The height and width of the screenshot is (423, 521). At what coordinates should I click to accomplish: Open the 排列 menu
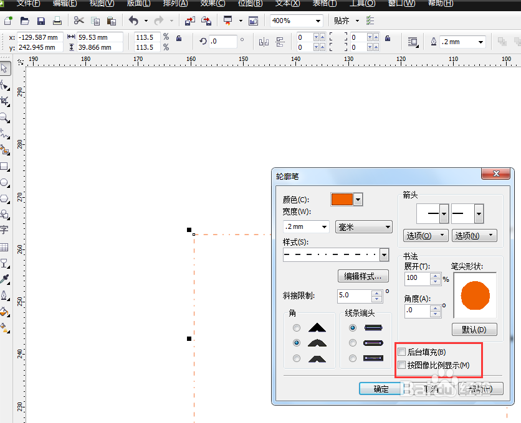tap(176, 3)
